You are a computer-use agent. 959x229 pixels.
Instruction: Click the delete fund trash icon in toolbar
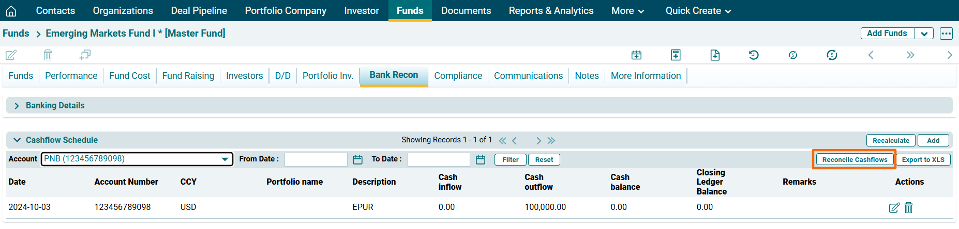point(48,55)
